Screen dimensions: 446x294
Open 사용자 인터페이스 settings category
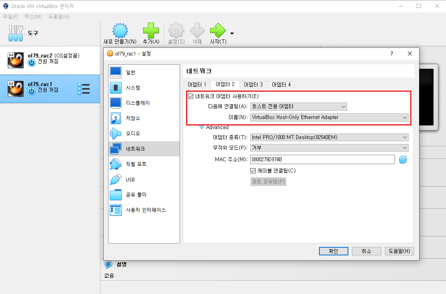pos(144,210)
